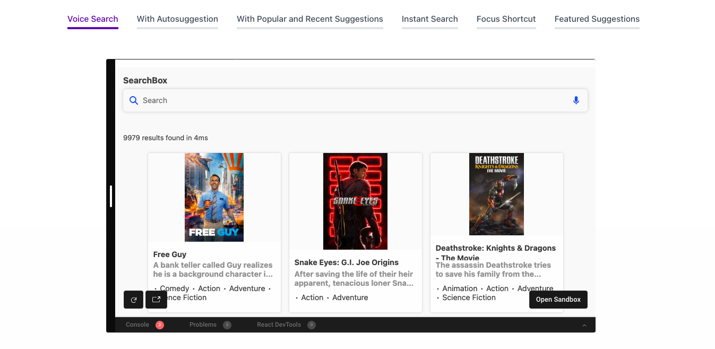
Task: Click the Open Sandbox button
Action: click(x=558, y=299)
